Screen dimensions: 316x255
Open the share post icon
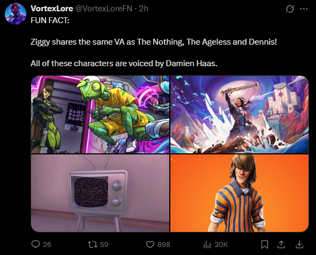pos(282,244)
